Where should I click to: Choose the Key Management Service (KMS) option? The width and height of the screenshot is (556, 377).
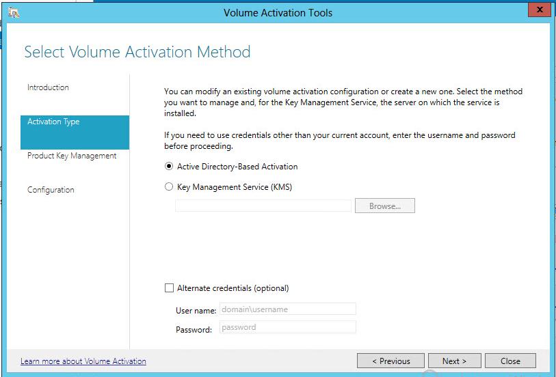[x=169, y=187]
